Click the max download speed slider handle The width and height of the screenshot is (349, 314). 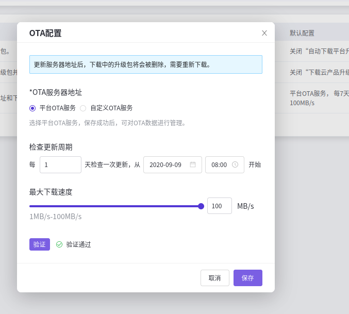pos(201,206)
